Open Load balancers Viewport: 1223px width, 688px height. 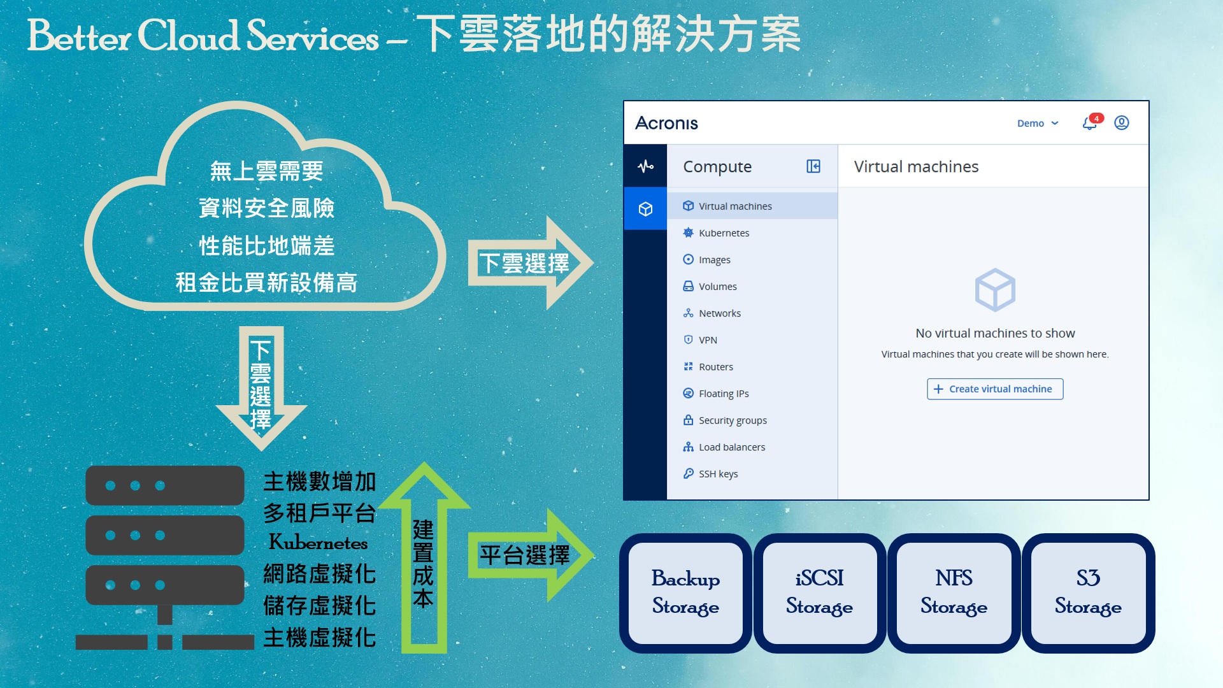[x=752, y=447]
